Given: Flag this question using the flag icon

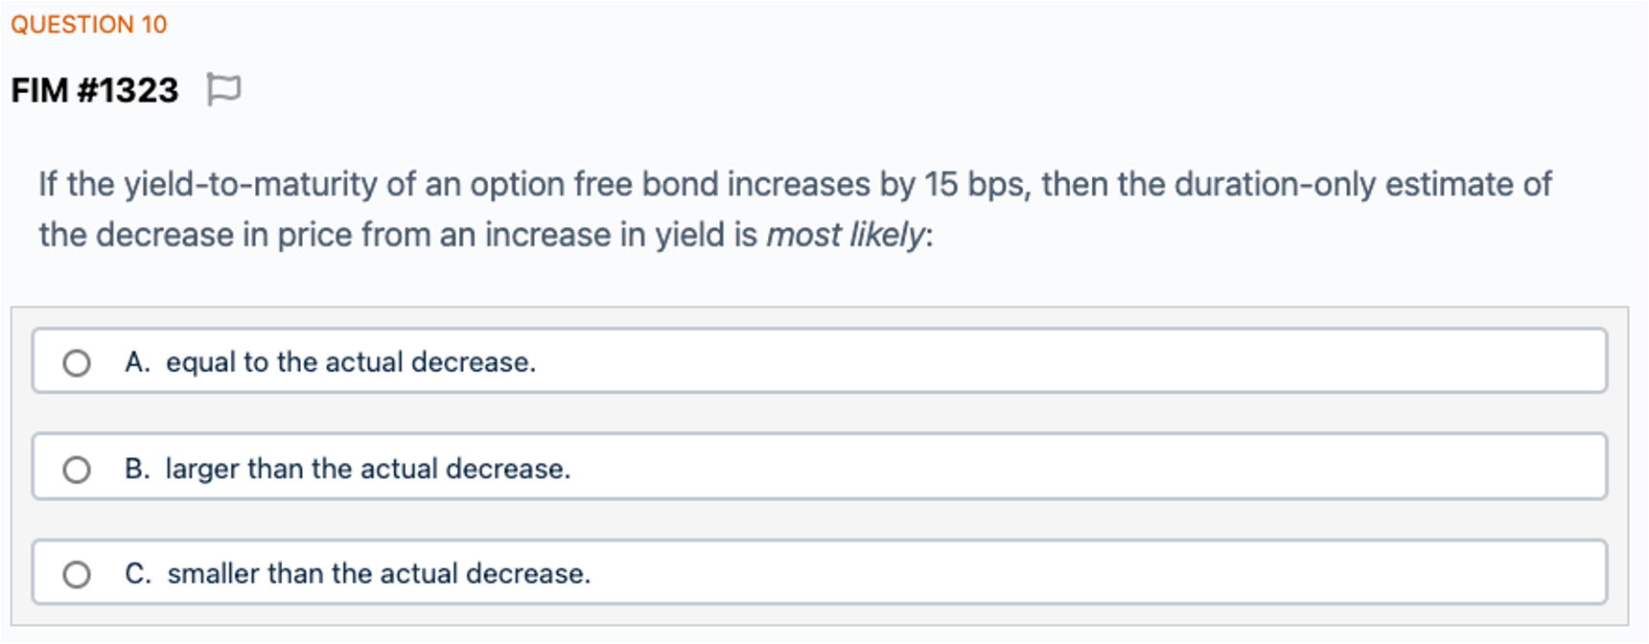Looking at the screenshot, I should (223, 90).
